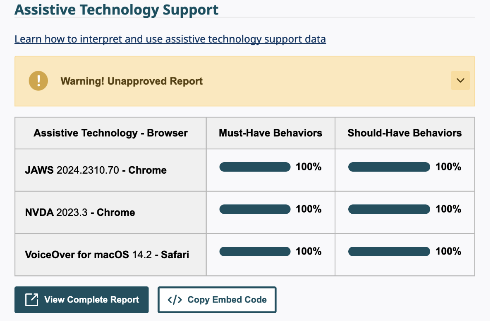This screenshot has width=498, height=321.
Task: Click the </> embed code icon
Action: pos(175,300)
